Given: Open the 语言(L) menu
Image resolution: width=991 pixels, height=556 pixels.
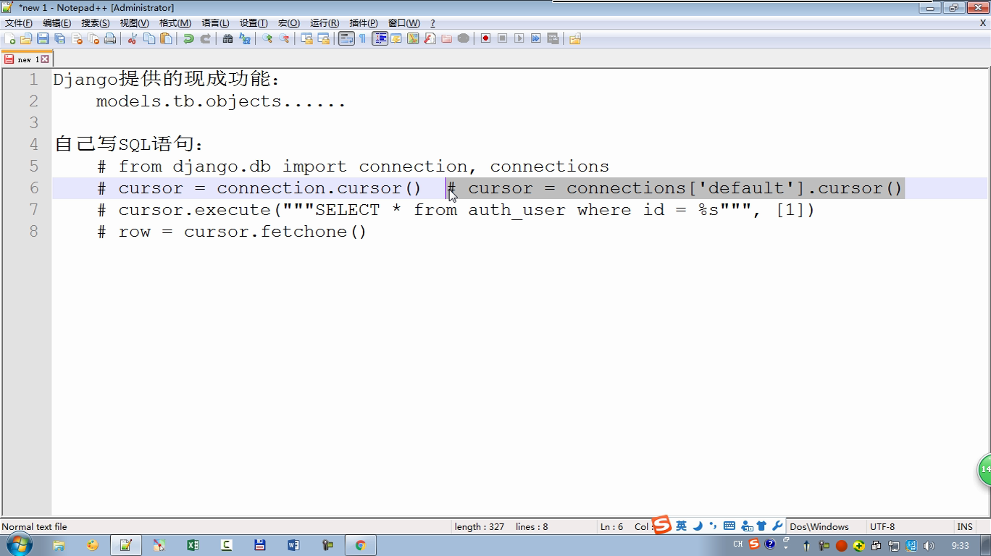Looking at the screenshot, I should click(x=215, y=23).
